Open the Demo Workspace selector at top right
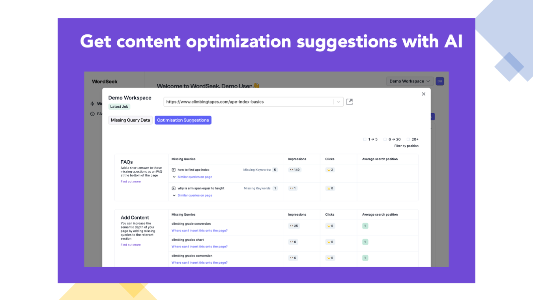Viewport: 533px width, 300px height. (410, 81)
